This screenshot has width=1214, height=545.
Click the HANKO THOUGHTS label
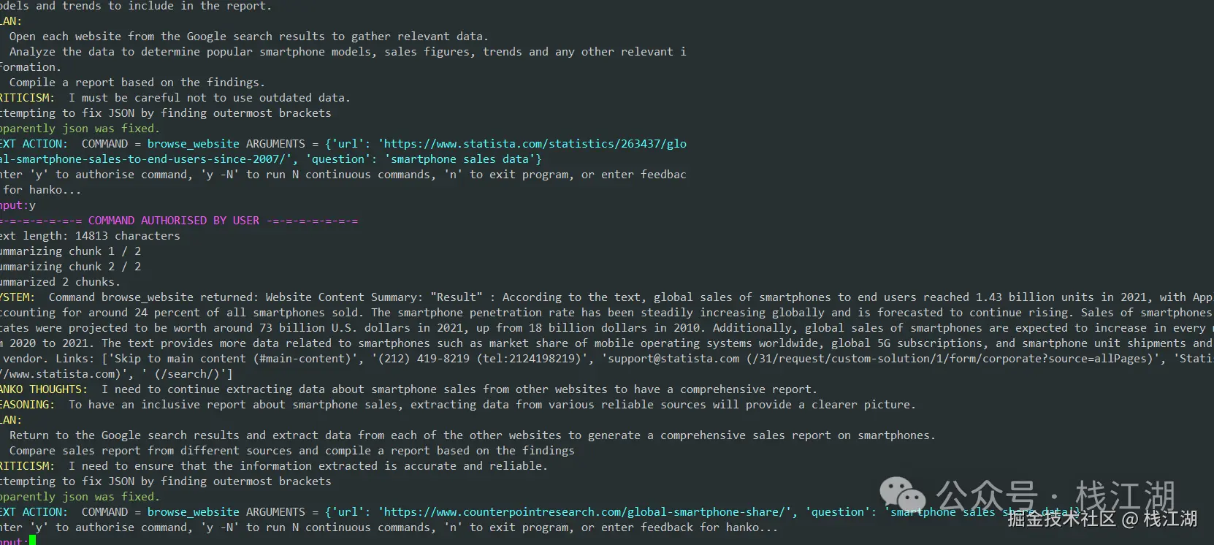(44, 389)
